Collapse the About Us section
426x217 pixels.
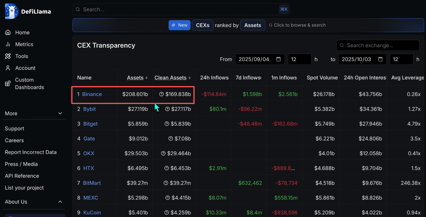[60, 202]
